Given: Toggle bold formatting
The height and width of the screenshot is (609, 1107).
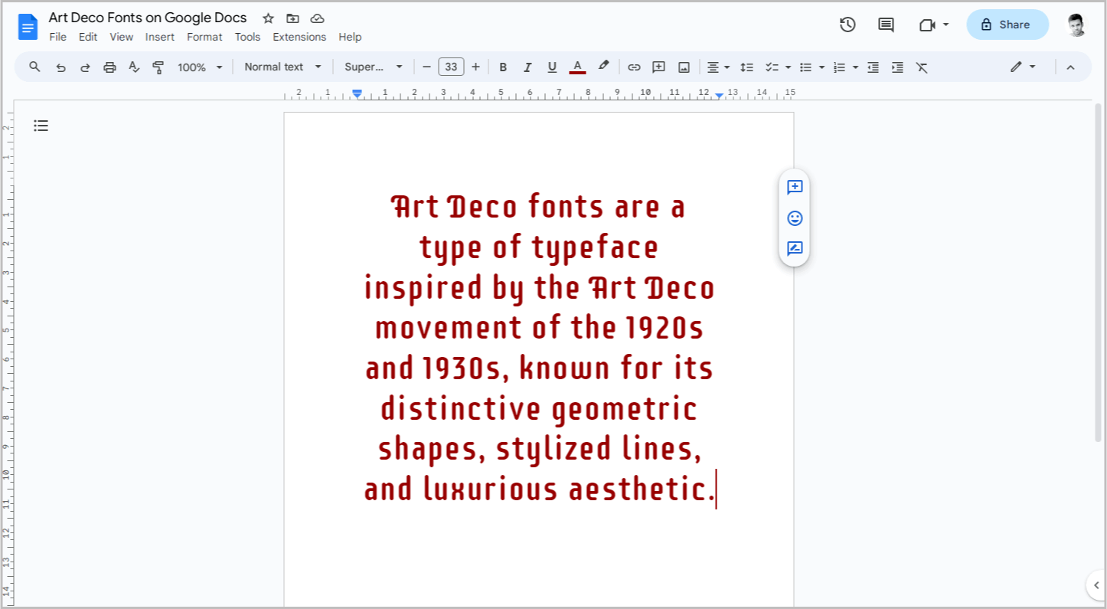Looking at the screenshot, I should [503, 67].
